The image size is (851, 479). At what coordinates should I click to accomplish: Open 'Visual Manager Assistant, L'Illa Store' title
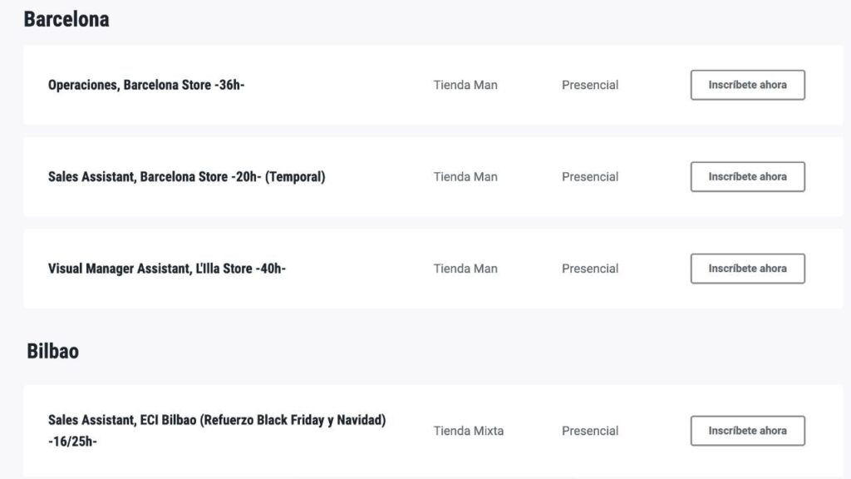(167, 269)
